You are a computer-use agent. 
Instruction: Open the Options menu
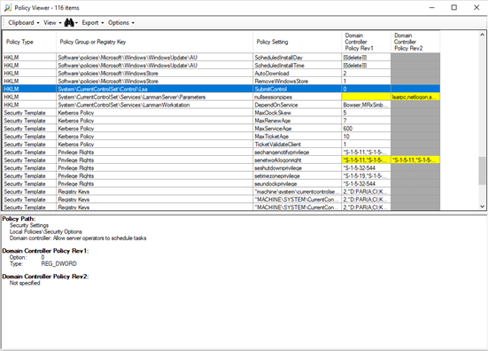(x=121, y=23)
